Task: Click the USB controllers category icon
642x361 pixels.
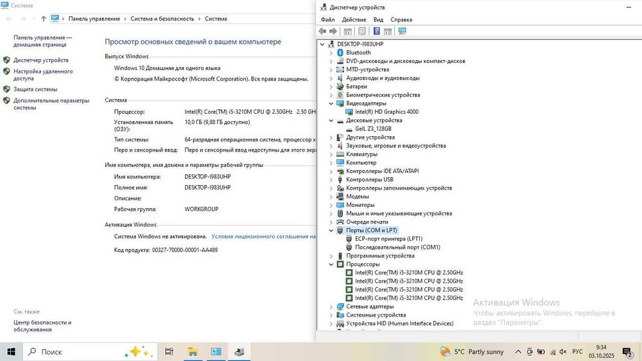Action: pyautogui.click(x=340, y=179)
